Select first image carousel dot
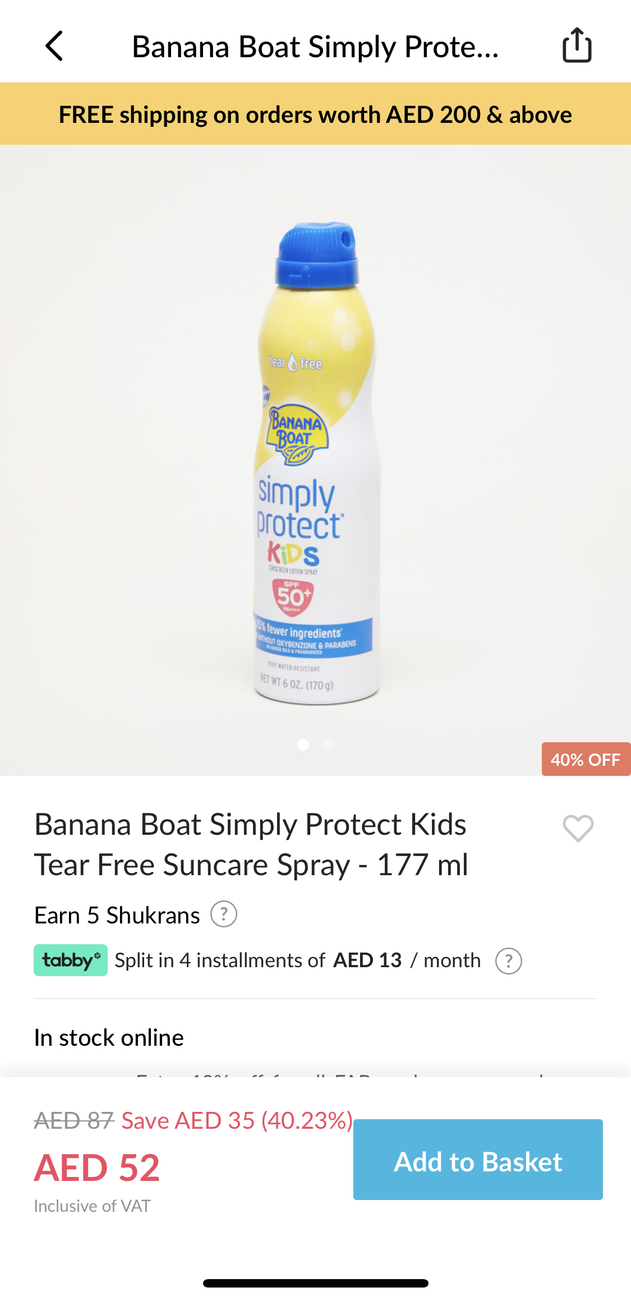Viewport: 631px width, 1301px height. pos(303,744)
